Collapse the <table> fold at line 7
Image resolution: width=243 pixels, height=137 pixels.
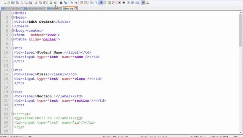tap(13, 39)
